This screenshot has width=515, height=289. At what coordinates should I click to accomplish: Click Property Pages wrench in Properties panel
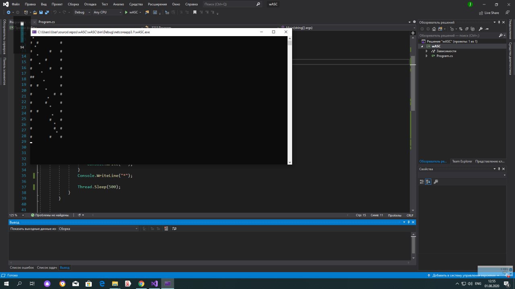(436, 181)
